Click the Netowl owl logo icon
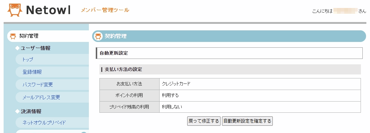The height and width of the screenshot is (133, 370). pos(15,10)
